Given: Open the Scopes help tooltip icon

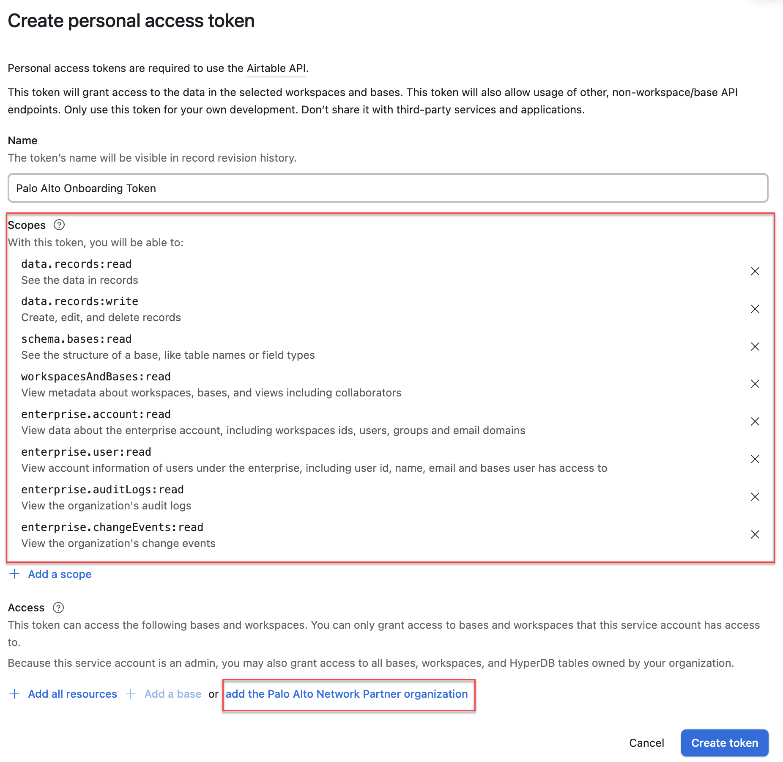Looking at the screenshot, I should tap(59, 225).
